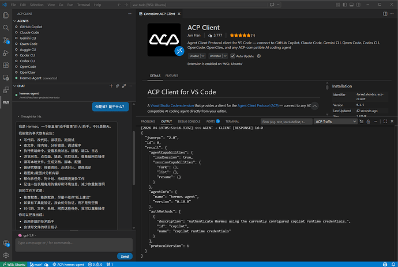This screenshot has width=398, height=267.
Task: Open the Explorer view in activity bar
Action: (x=6, y=15)
